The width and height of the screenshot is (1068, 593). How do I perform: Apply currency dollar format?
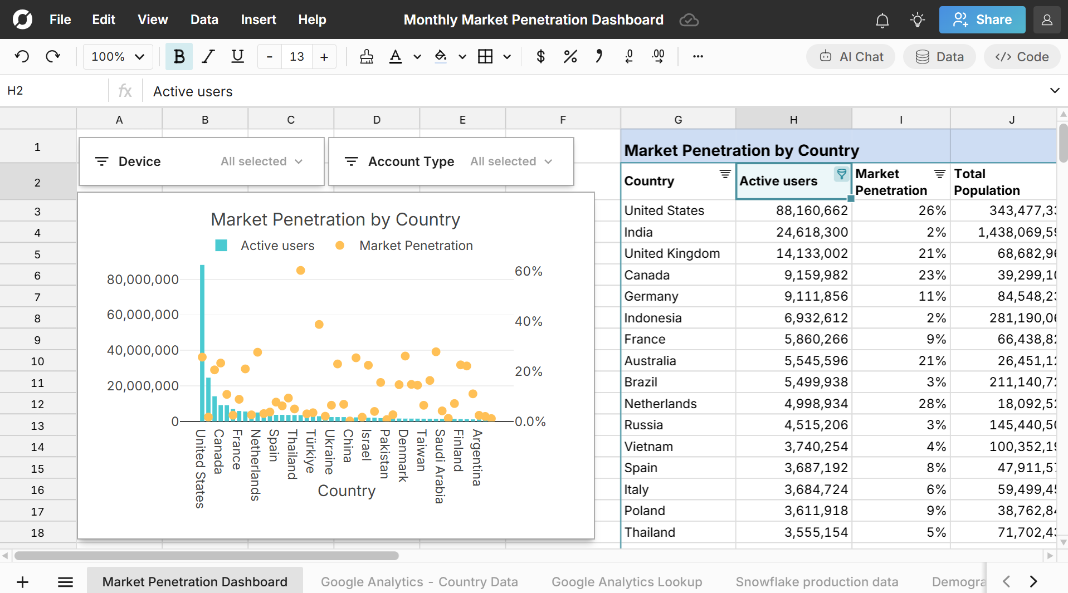[540, 56]
